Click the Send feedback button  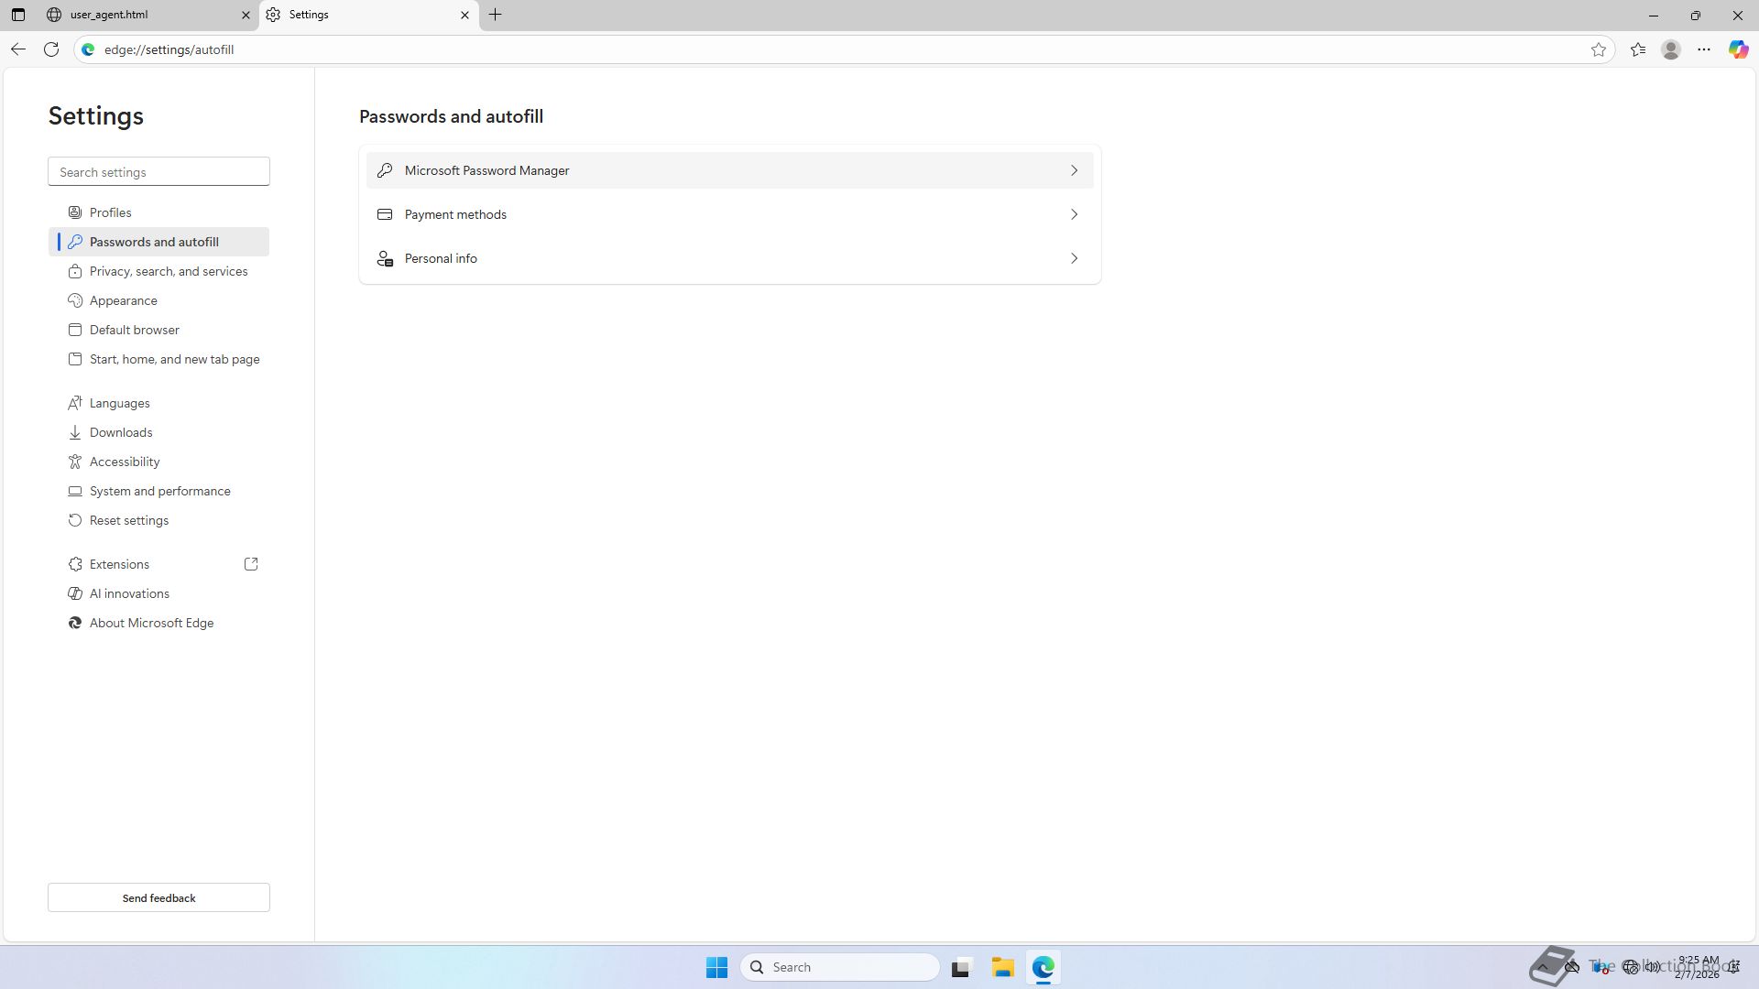[158, 897]
